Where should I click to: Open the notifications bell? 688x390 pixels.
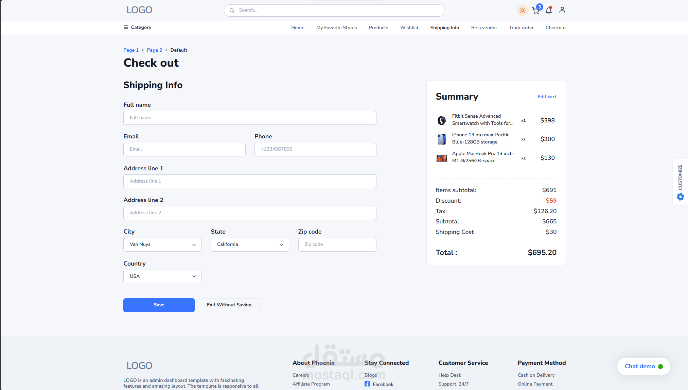click(549, 11)
